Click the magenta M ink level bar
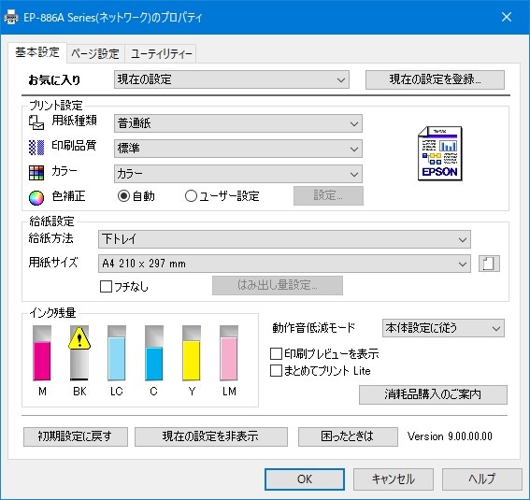The height and width of the screenshot is (500, 530). (42, 353)
